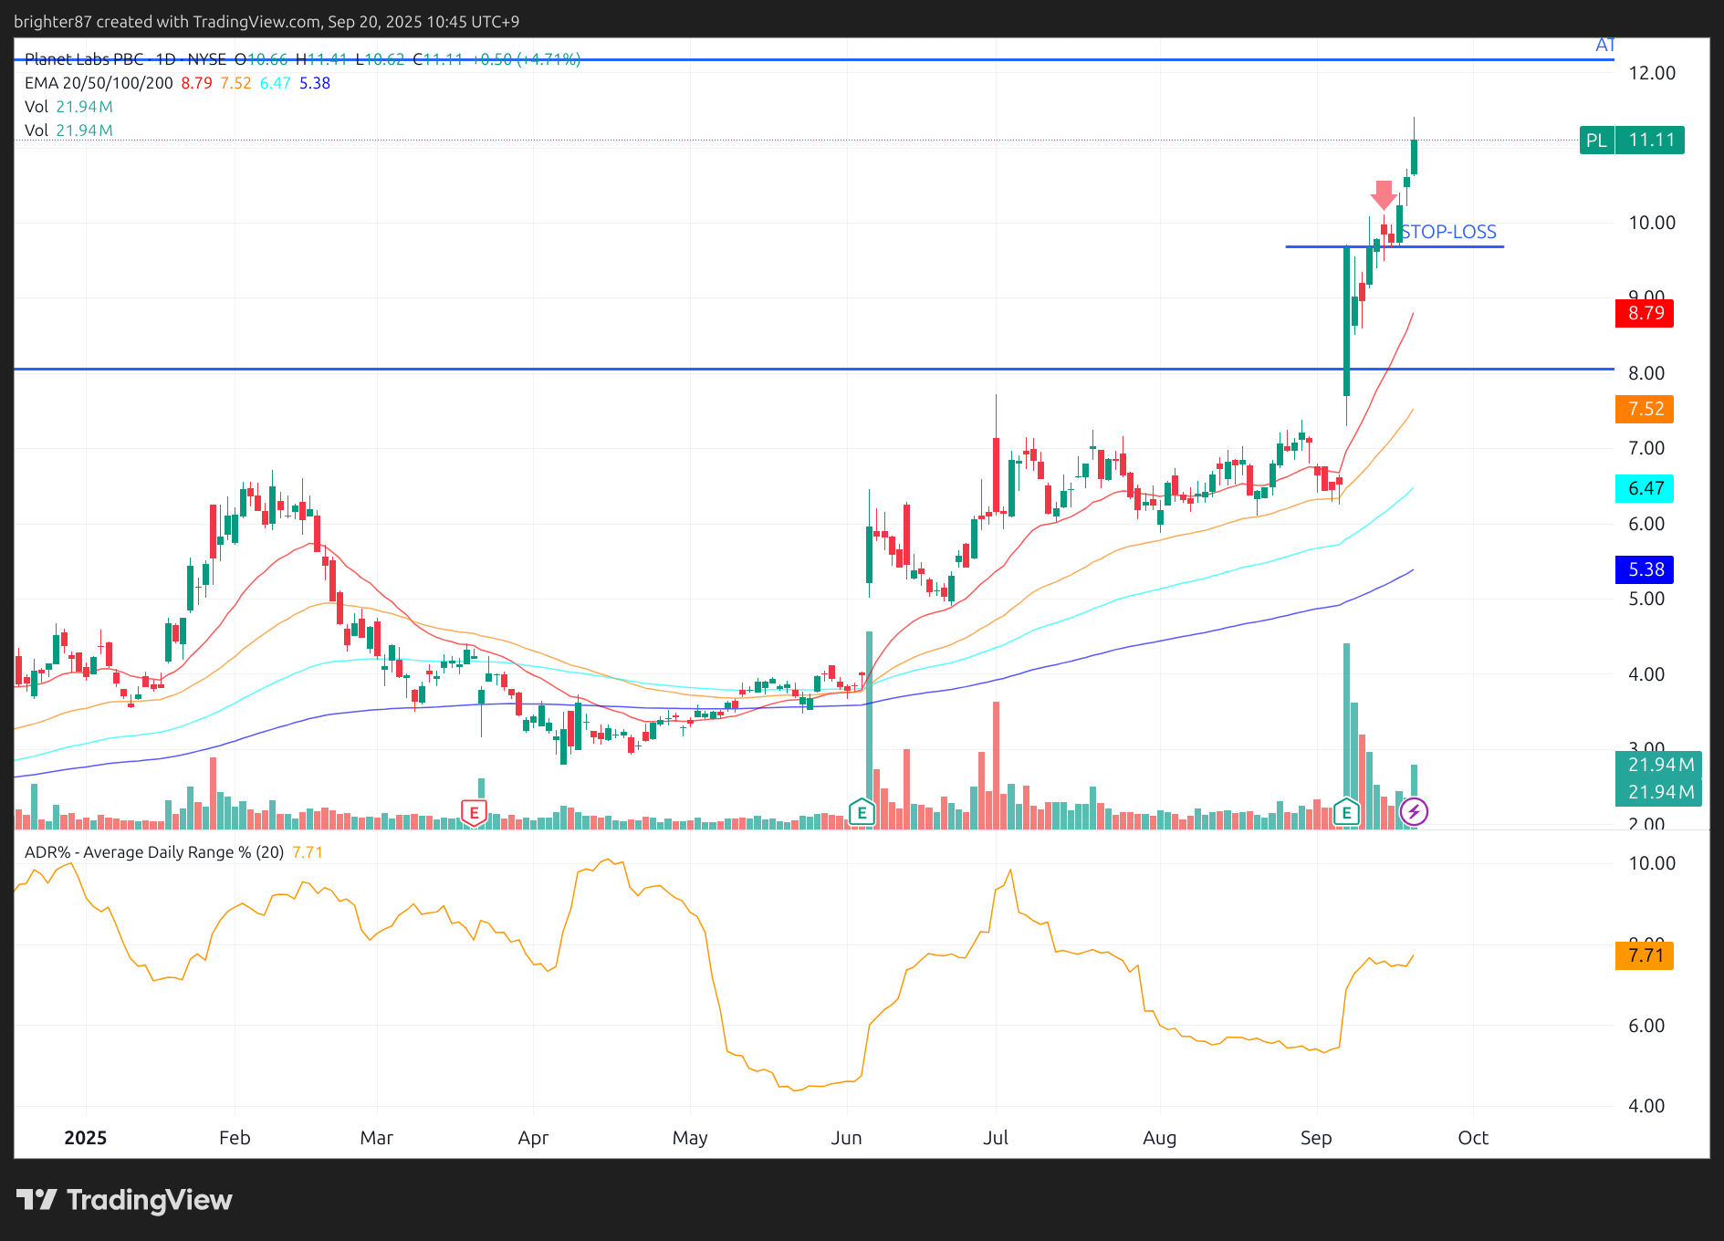The image size is (1724, 1241).
Task: Click the TradingView logo at bottom left
Action: click(124, 1200)
